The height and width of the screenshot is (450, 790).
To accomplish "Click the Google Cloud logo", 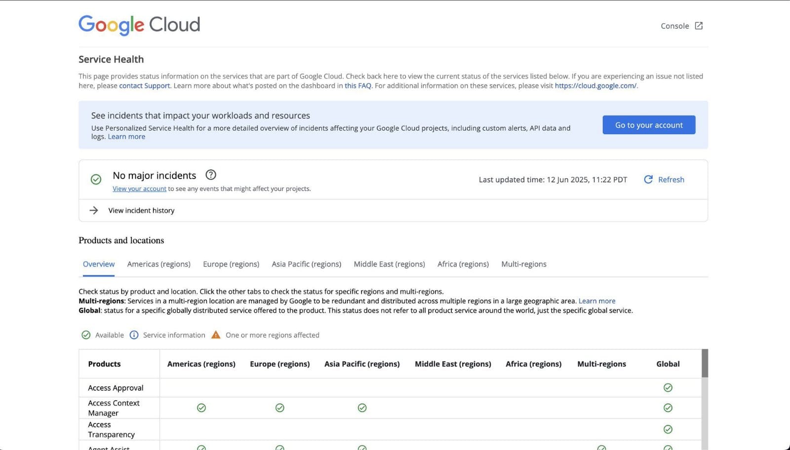I will (139, 25).
